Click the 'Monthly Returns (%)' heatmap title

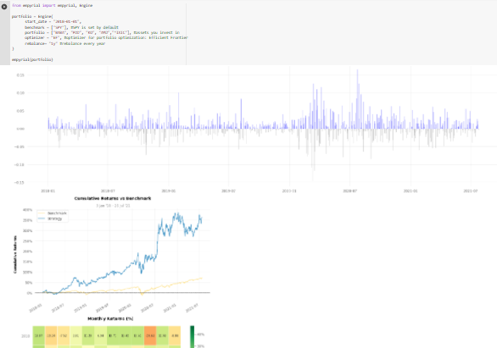point(110,318)
